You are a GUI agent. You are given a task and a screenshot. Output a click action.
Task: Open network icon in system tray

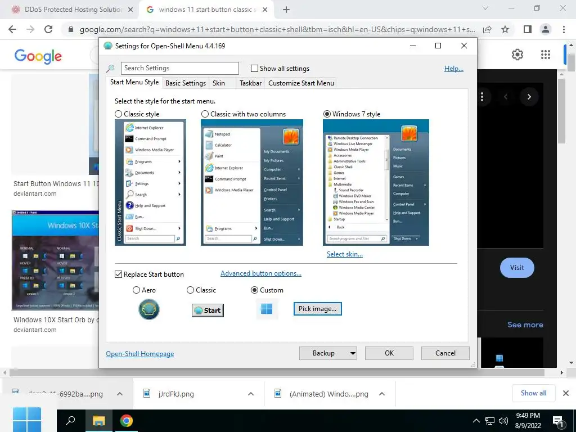(490, 421)
